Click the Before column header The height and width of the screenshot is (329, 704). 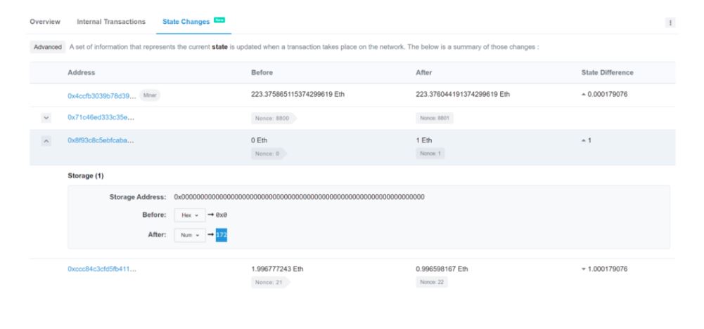[262, 72]
